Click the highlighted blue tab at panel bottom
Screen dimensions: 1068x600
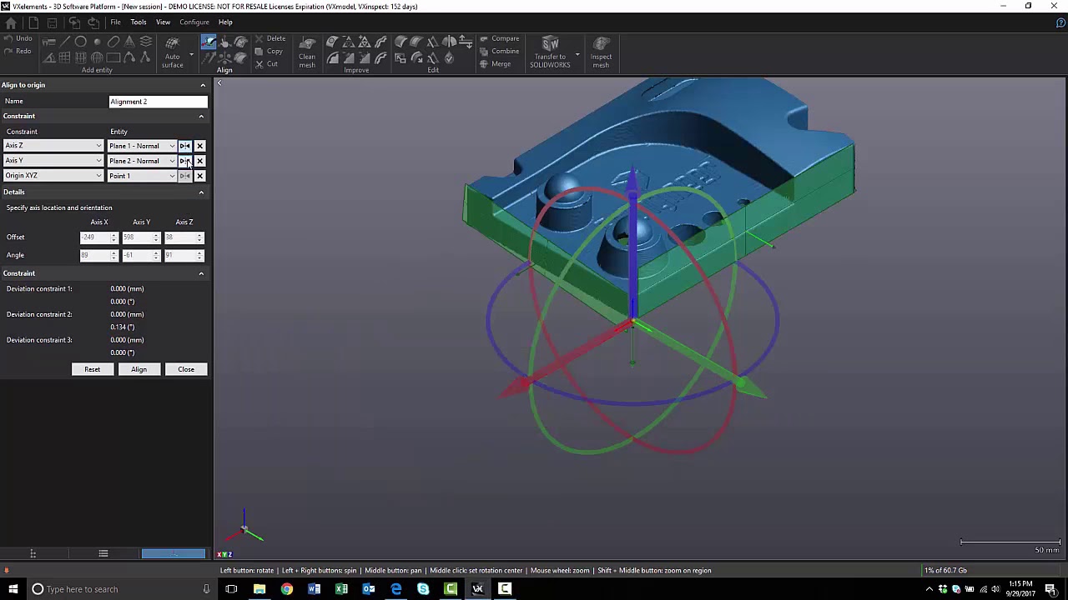[x=174, y=553]
